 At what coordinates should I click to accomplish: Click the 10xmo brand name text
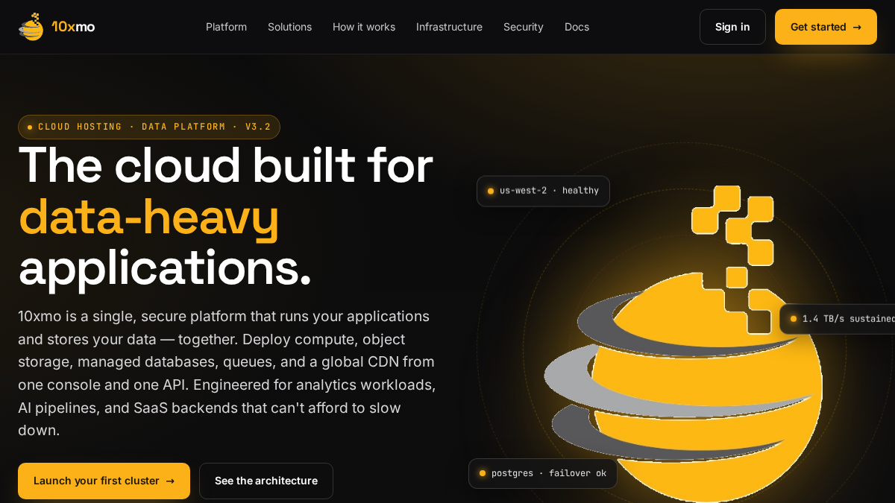(73, 27)
